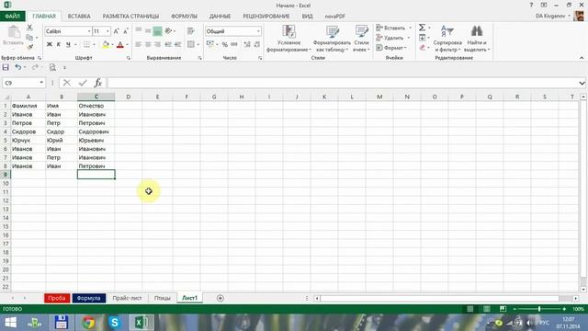This screenshot has height=331, width=588.
Task: Insert function with fx button
Action: click(98, 83)
